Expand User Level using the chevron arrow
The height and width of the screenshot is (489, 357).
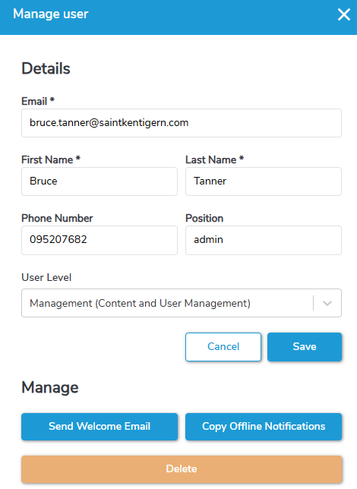click(x=327, y=303)
